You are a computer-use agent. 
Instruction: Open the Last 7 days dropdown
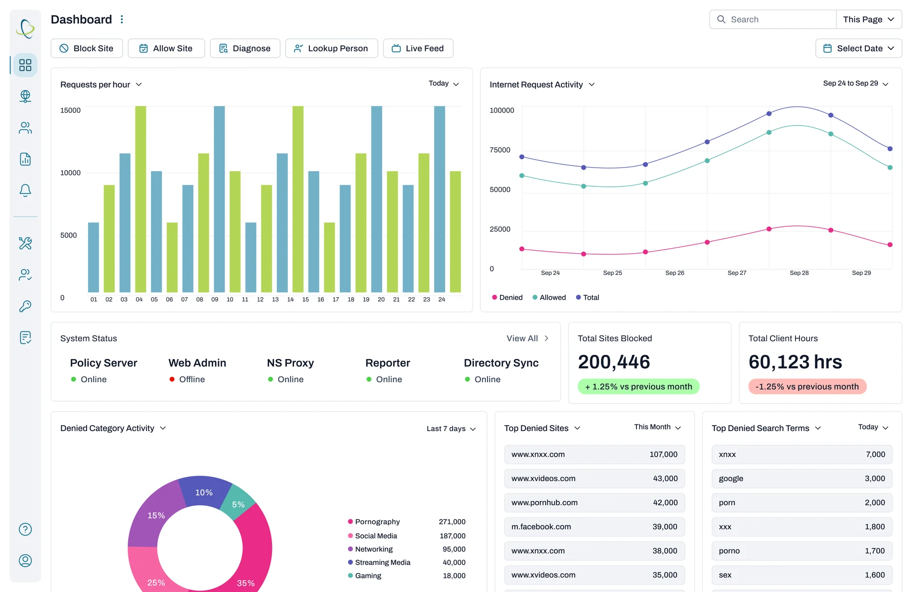pos(451,429)
